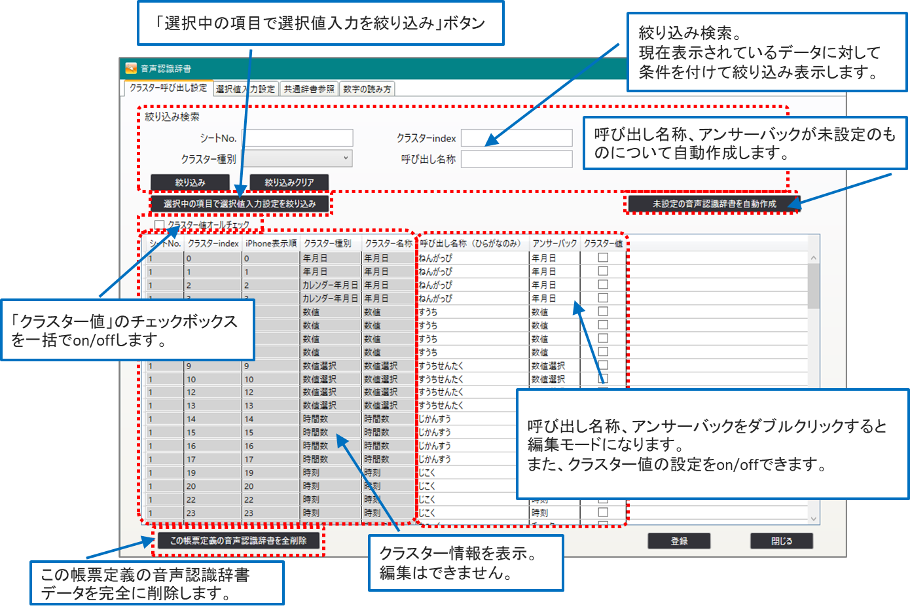The image size is (910, 612).
Task: Click 未設定の音声認識辞書を自動作成 button
Action: (714, 204)
